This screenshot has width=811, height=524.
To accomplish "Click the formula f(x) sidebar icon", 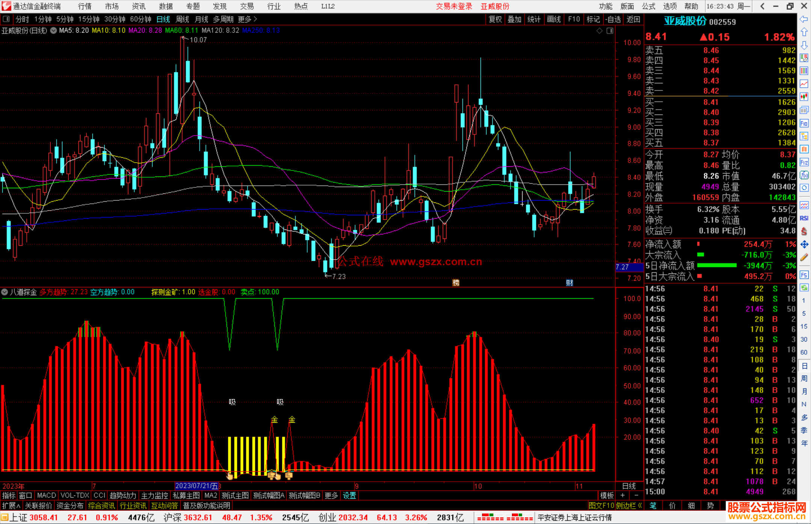I will 804,175.
